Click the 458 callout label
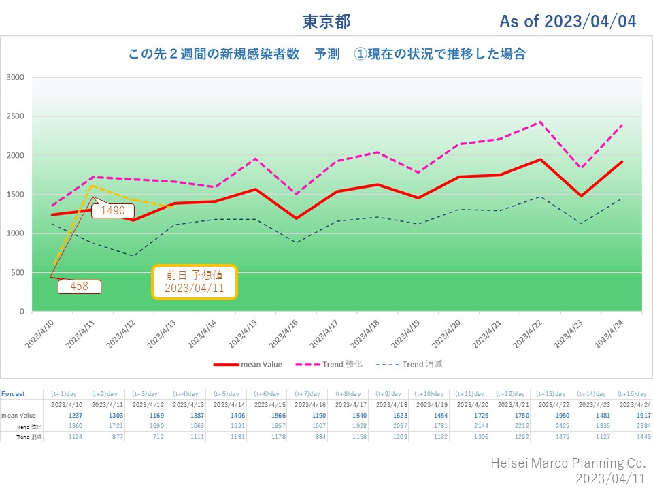Screen dimensions: 653x490 [x=79, y=287]
